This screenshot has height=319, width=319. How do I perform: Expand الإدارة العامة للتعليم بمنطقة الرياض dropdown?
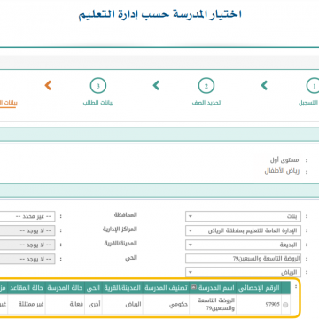pos(243,230)
